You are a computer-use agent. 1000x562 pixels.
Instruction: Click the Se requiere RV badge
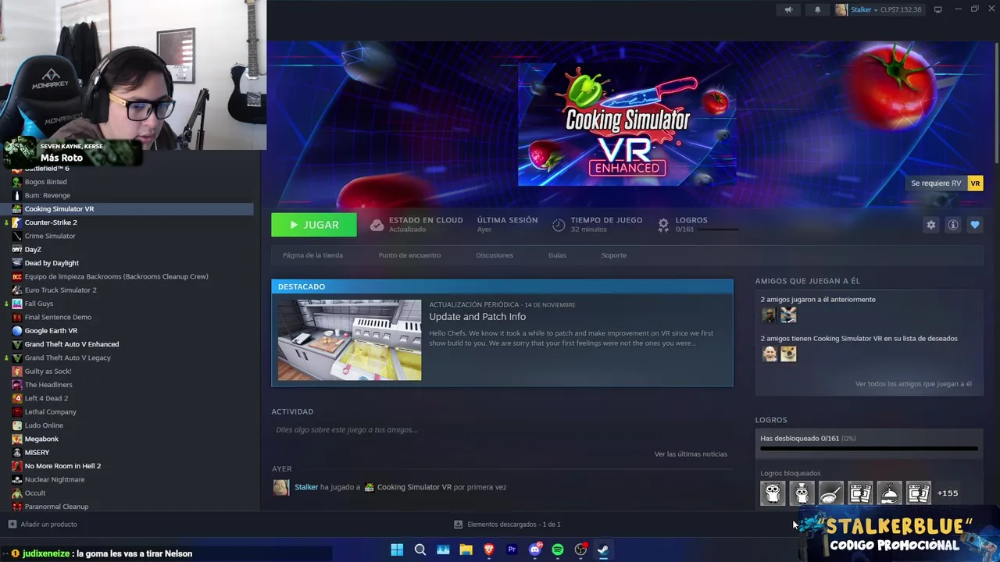[946, 183]
